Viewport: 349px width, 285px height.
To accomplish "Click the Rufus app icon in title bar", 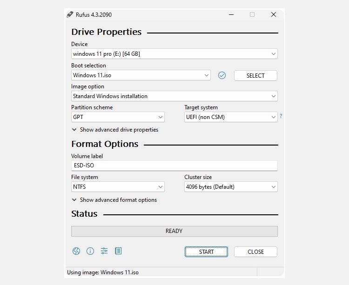I will (70, 14).
